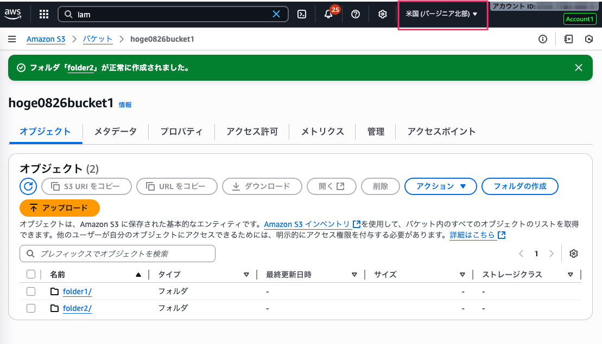Open the Account1 account menu
This screenshot has width=602, height=344.
(x=579, y=19)
